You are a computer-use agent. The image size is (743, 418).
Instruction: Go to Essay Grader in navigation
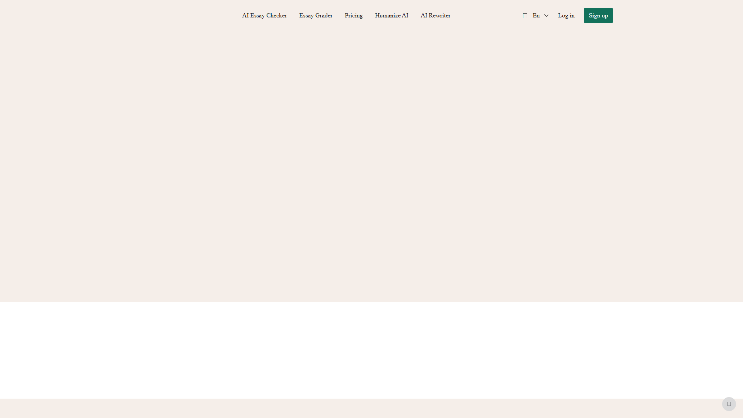click(x=315, y=15)
